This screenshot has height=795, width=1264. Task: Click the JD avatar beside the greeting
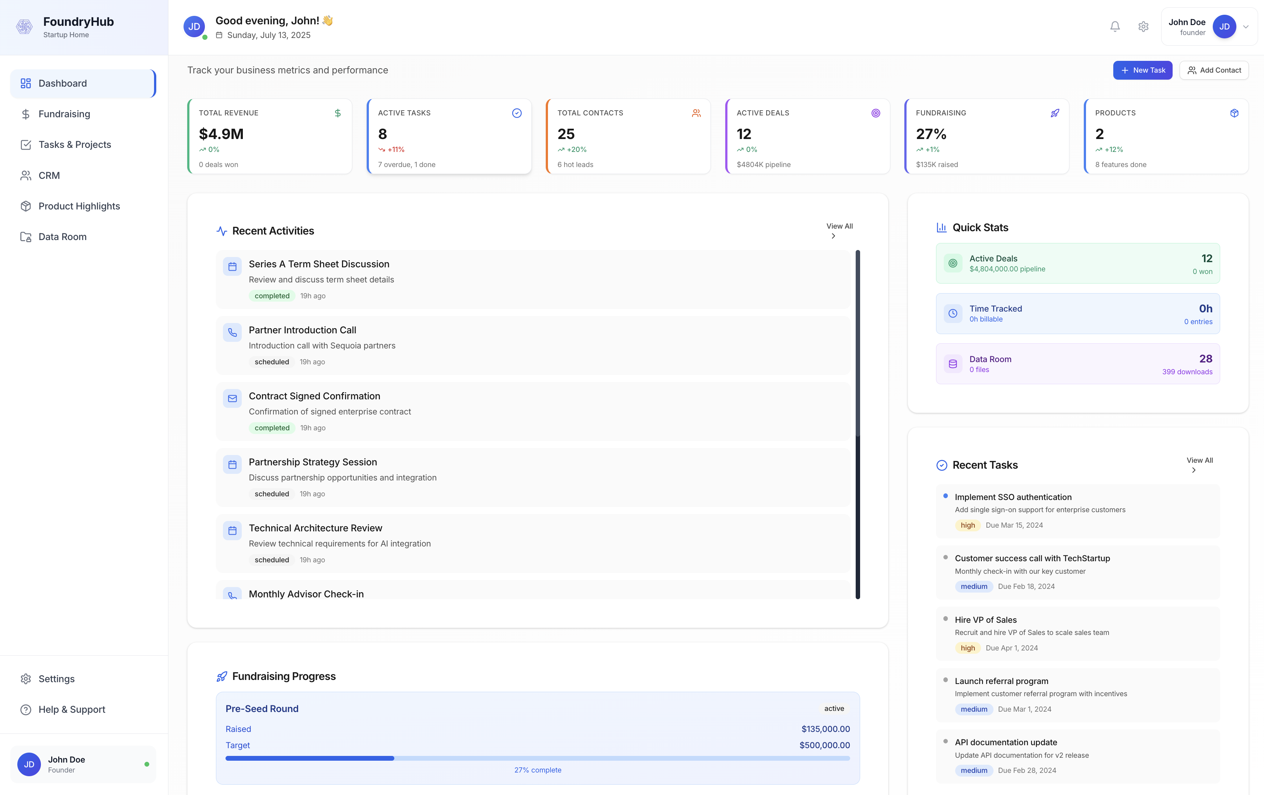pyautogui.click(x=194, y=27)
